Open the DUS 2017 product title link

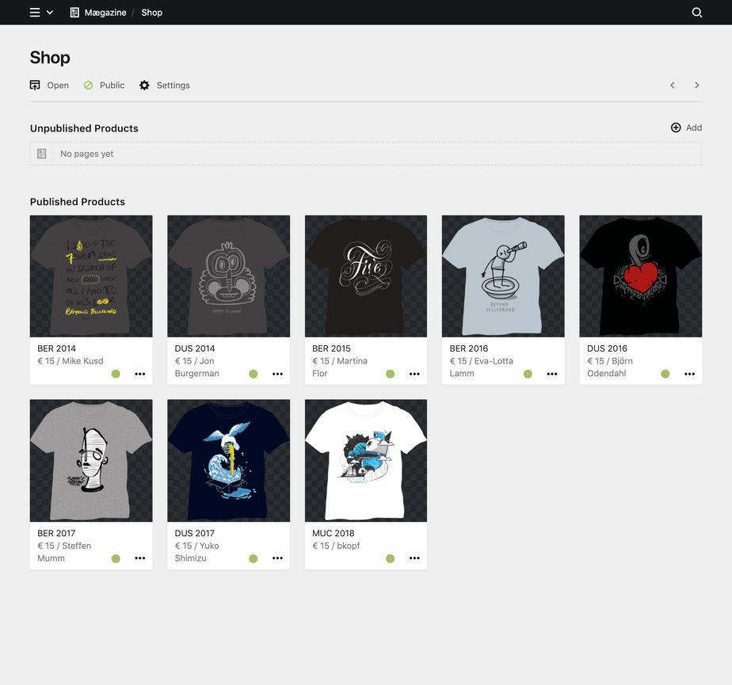click(x=195, y=533)
